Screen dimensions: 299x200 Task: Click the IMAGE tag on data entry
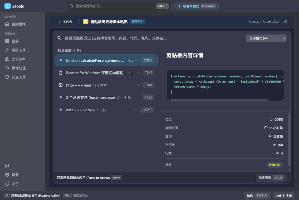tap(147, 110)
